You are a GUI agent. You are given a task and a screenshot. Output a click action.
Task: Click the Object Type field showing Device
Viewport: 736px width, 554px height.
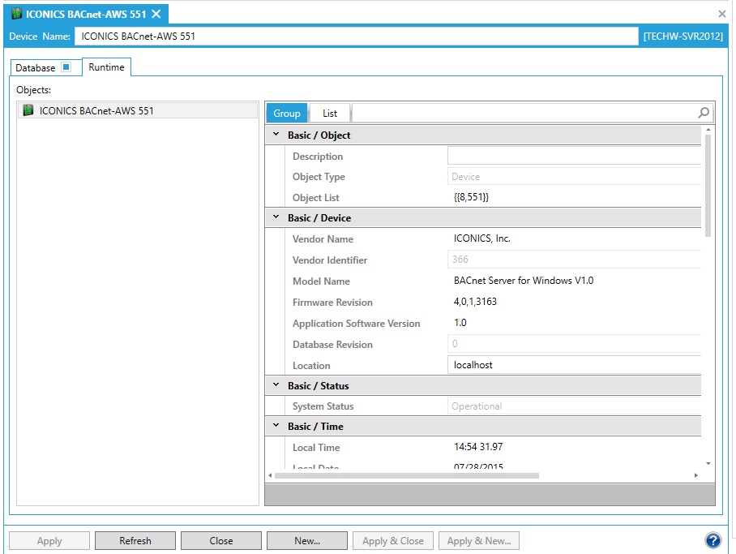(575, 177)
